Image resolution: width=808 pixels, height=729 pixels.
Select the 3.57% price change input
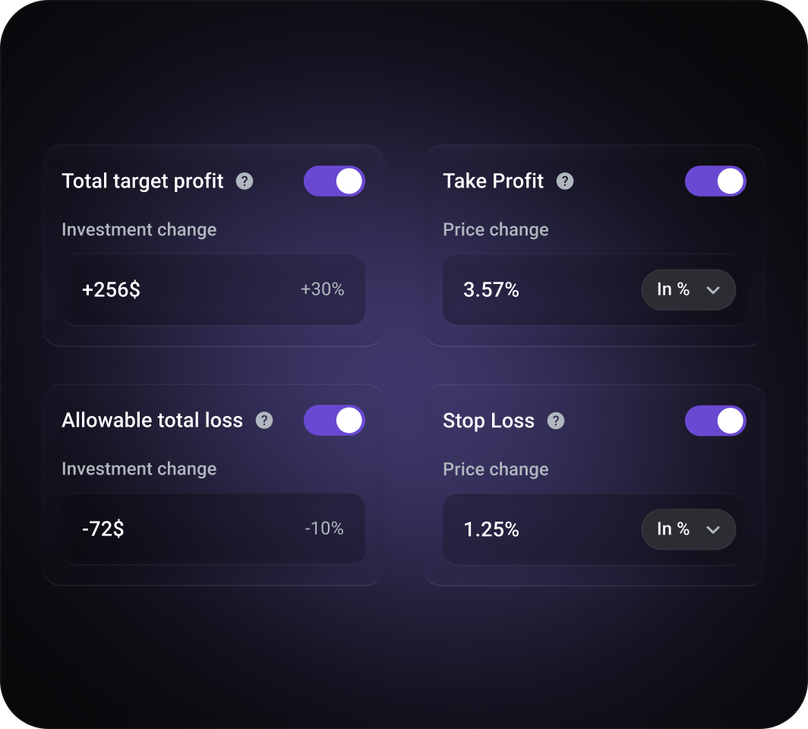(x=532, y=290)
